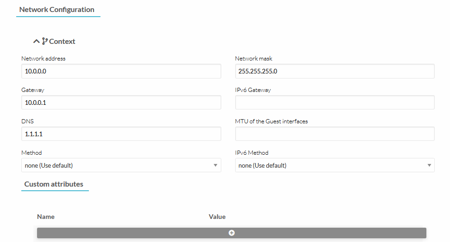
Task: Click the Value column header
Action: coord(217,217)
